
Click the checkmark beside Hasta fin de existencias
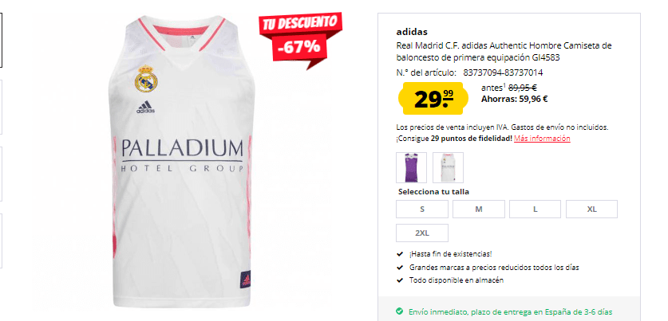pyautogui.click(x=400, y=254)
